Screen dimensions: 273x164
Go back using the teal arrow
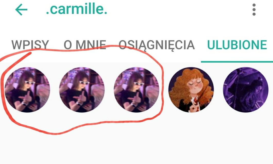21,10
